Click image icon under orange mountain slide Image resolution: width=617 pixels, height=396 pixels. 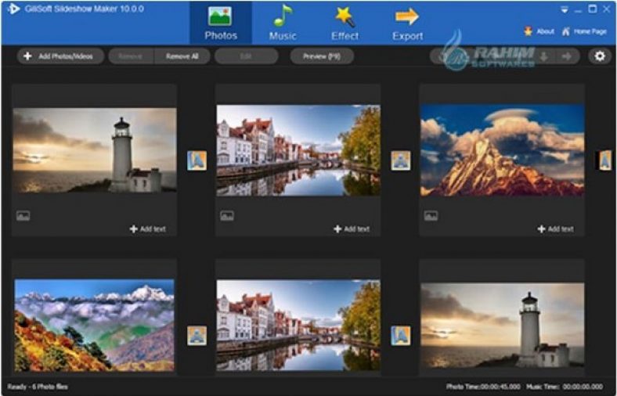(x=431, y=215)
